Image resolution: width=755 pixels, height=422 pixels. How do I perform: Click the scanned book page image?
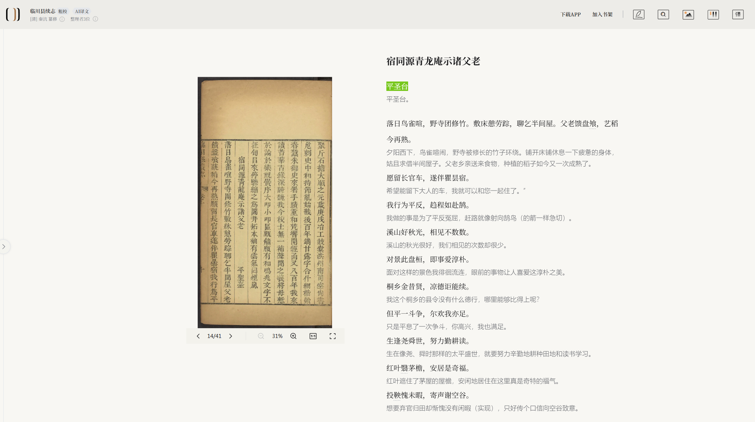pos(265,202)
